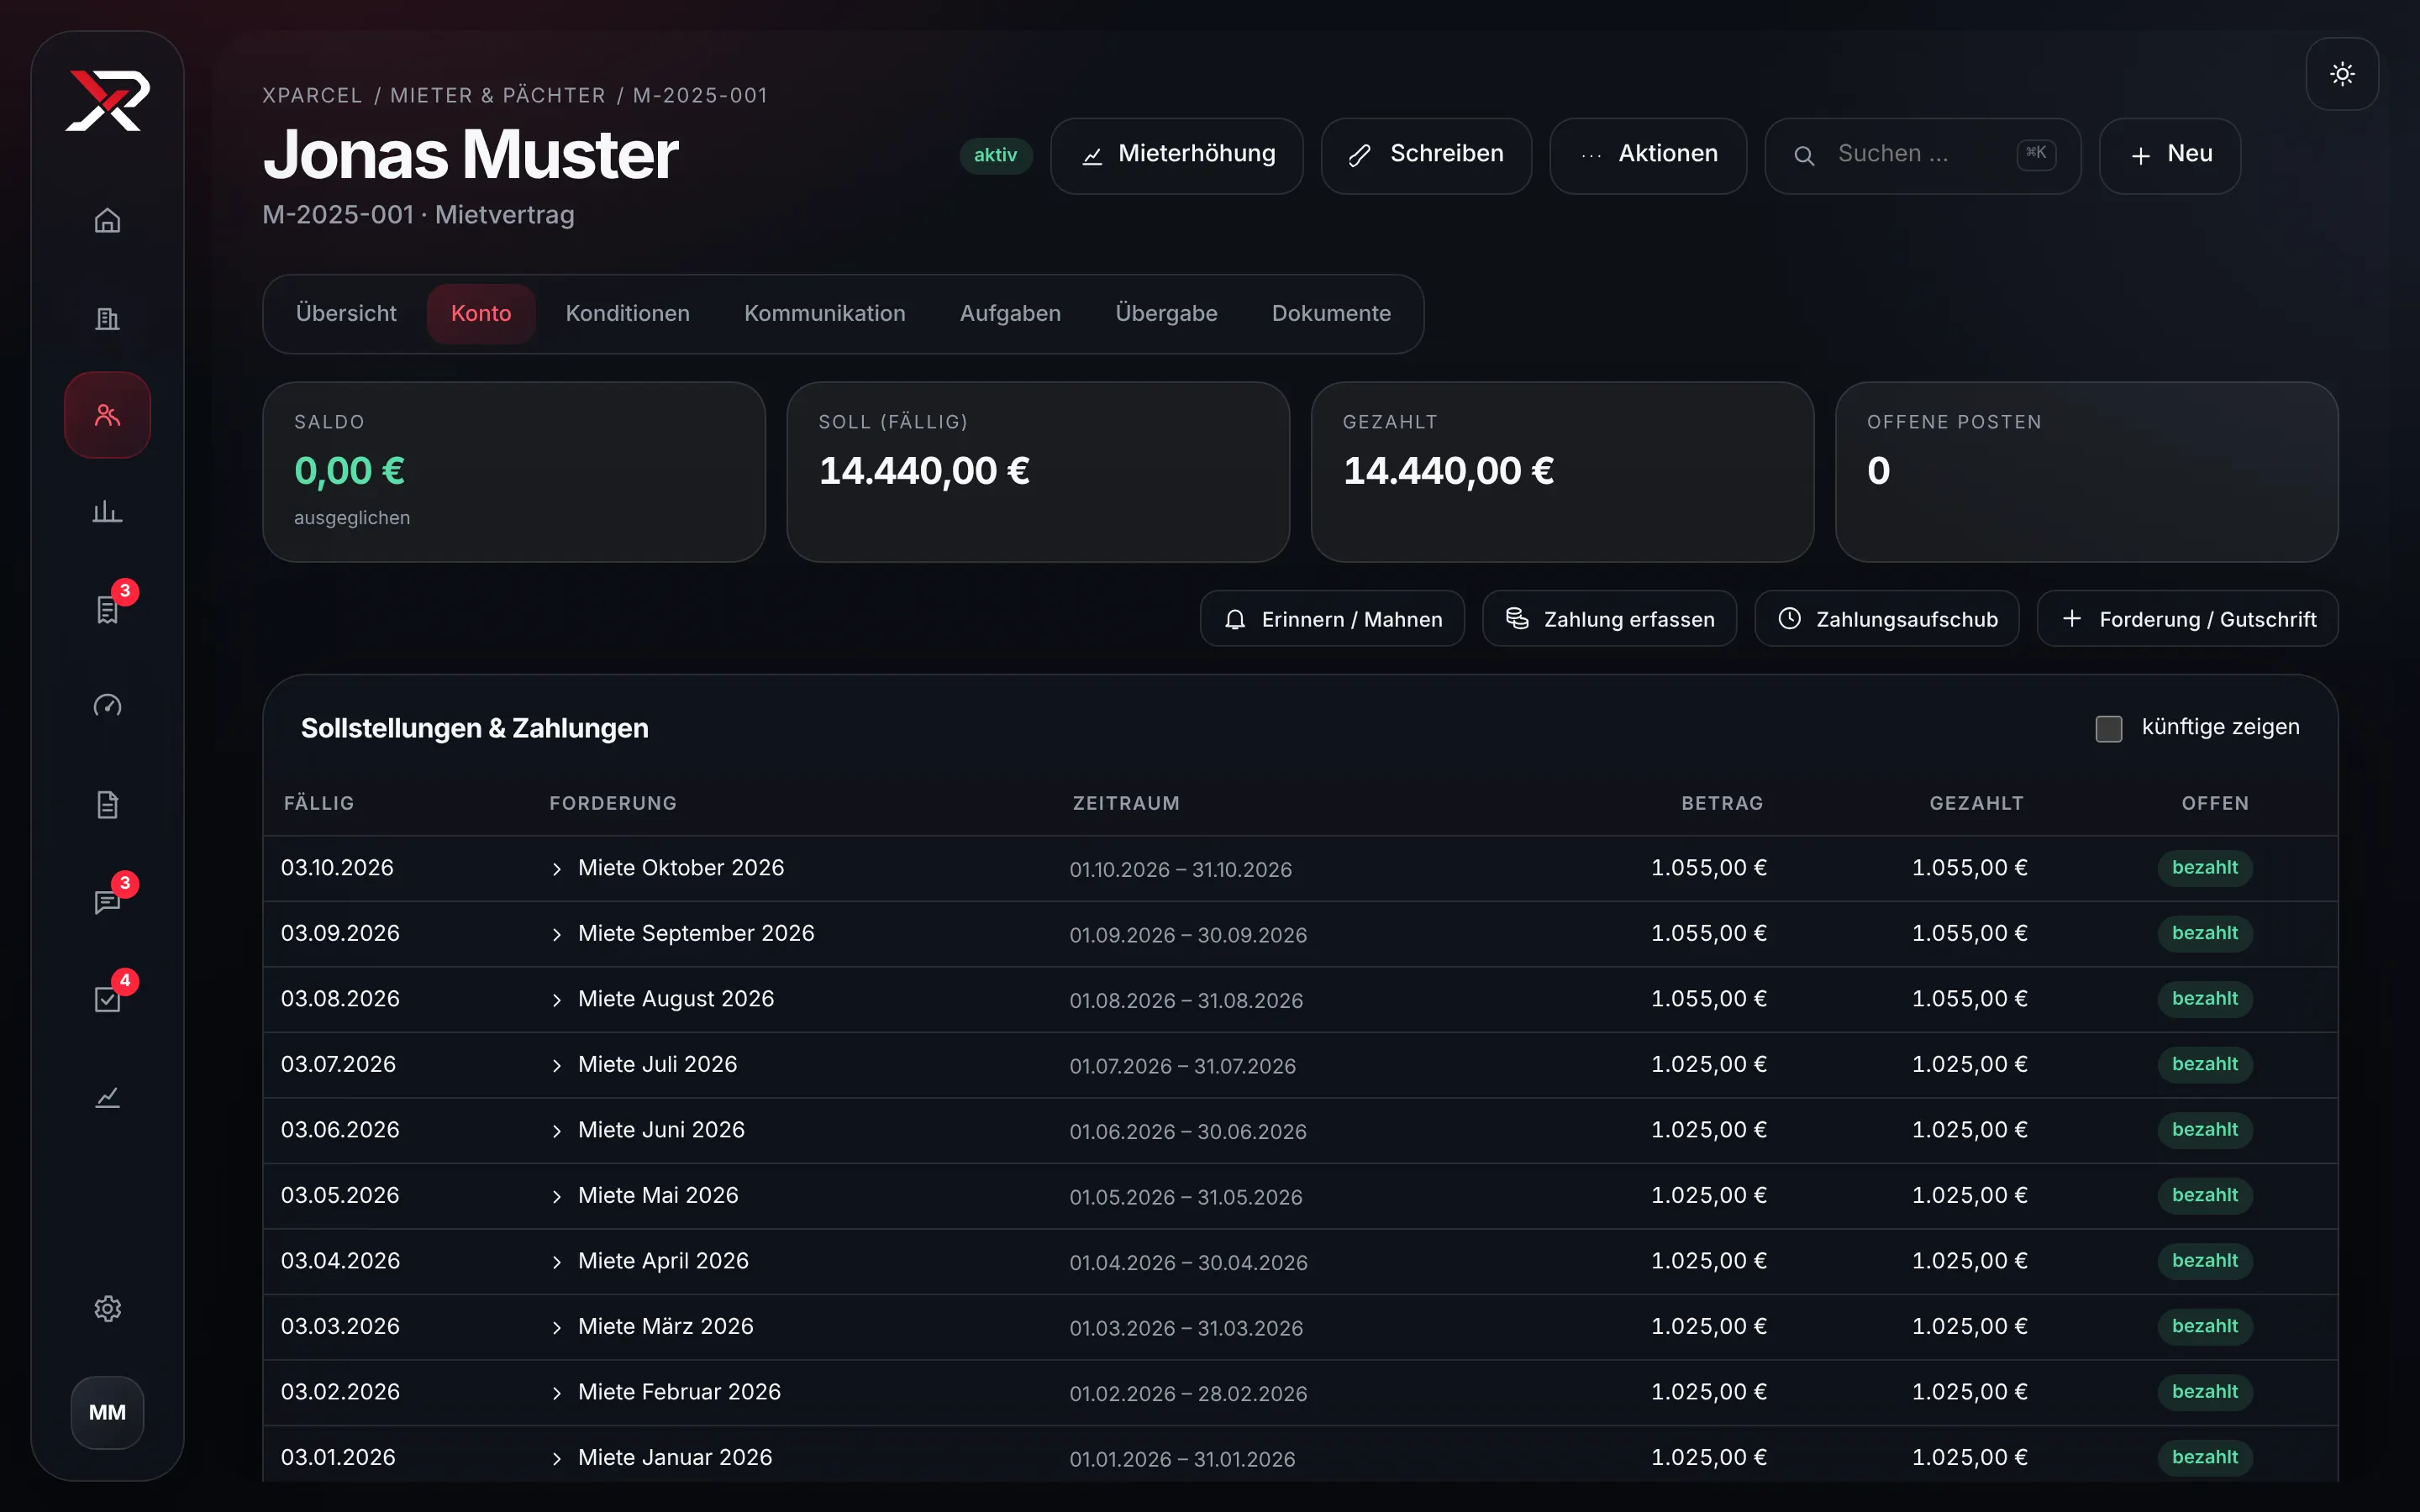The image size is (2420, 1512).
Task: Switch to the Übersicht tab
Action: coord(346,313)
